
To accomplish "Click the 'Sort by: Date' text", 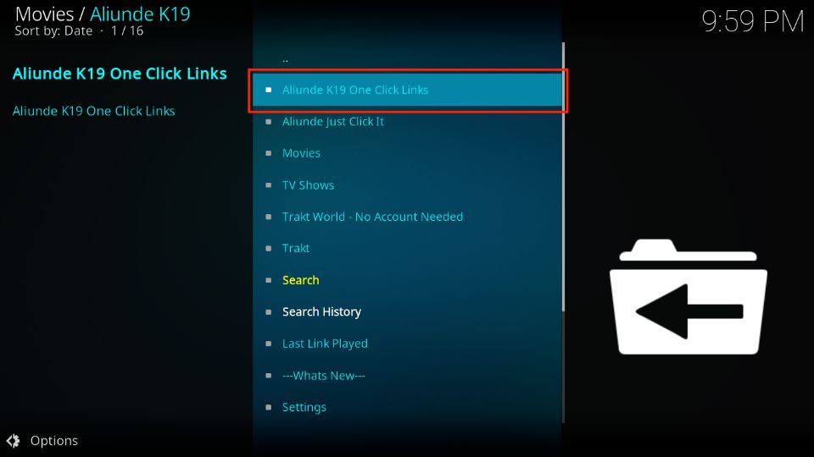I will (53, 31).
